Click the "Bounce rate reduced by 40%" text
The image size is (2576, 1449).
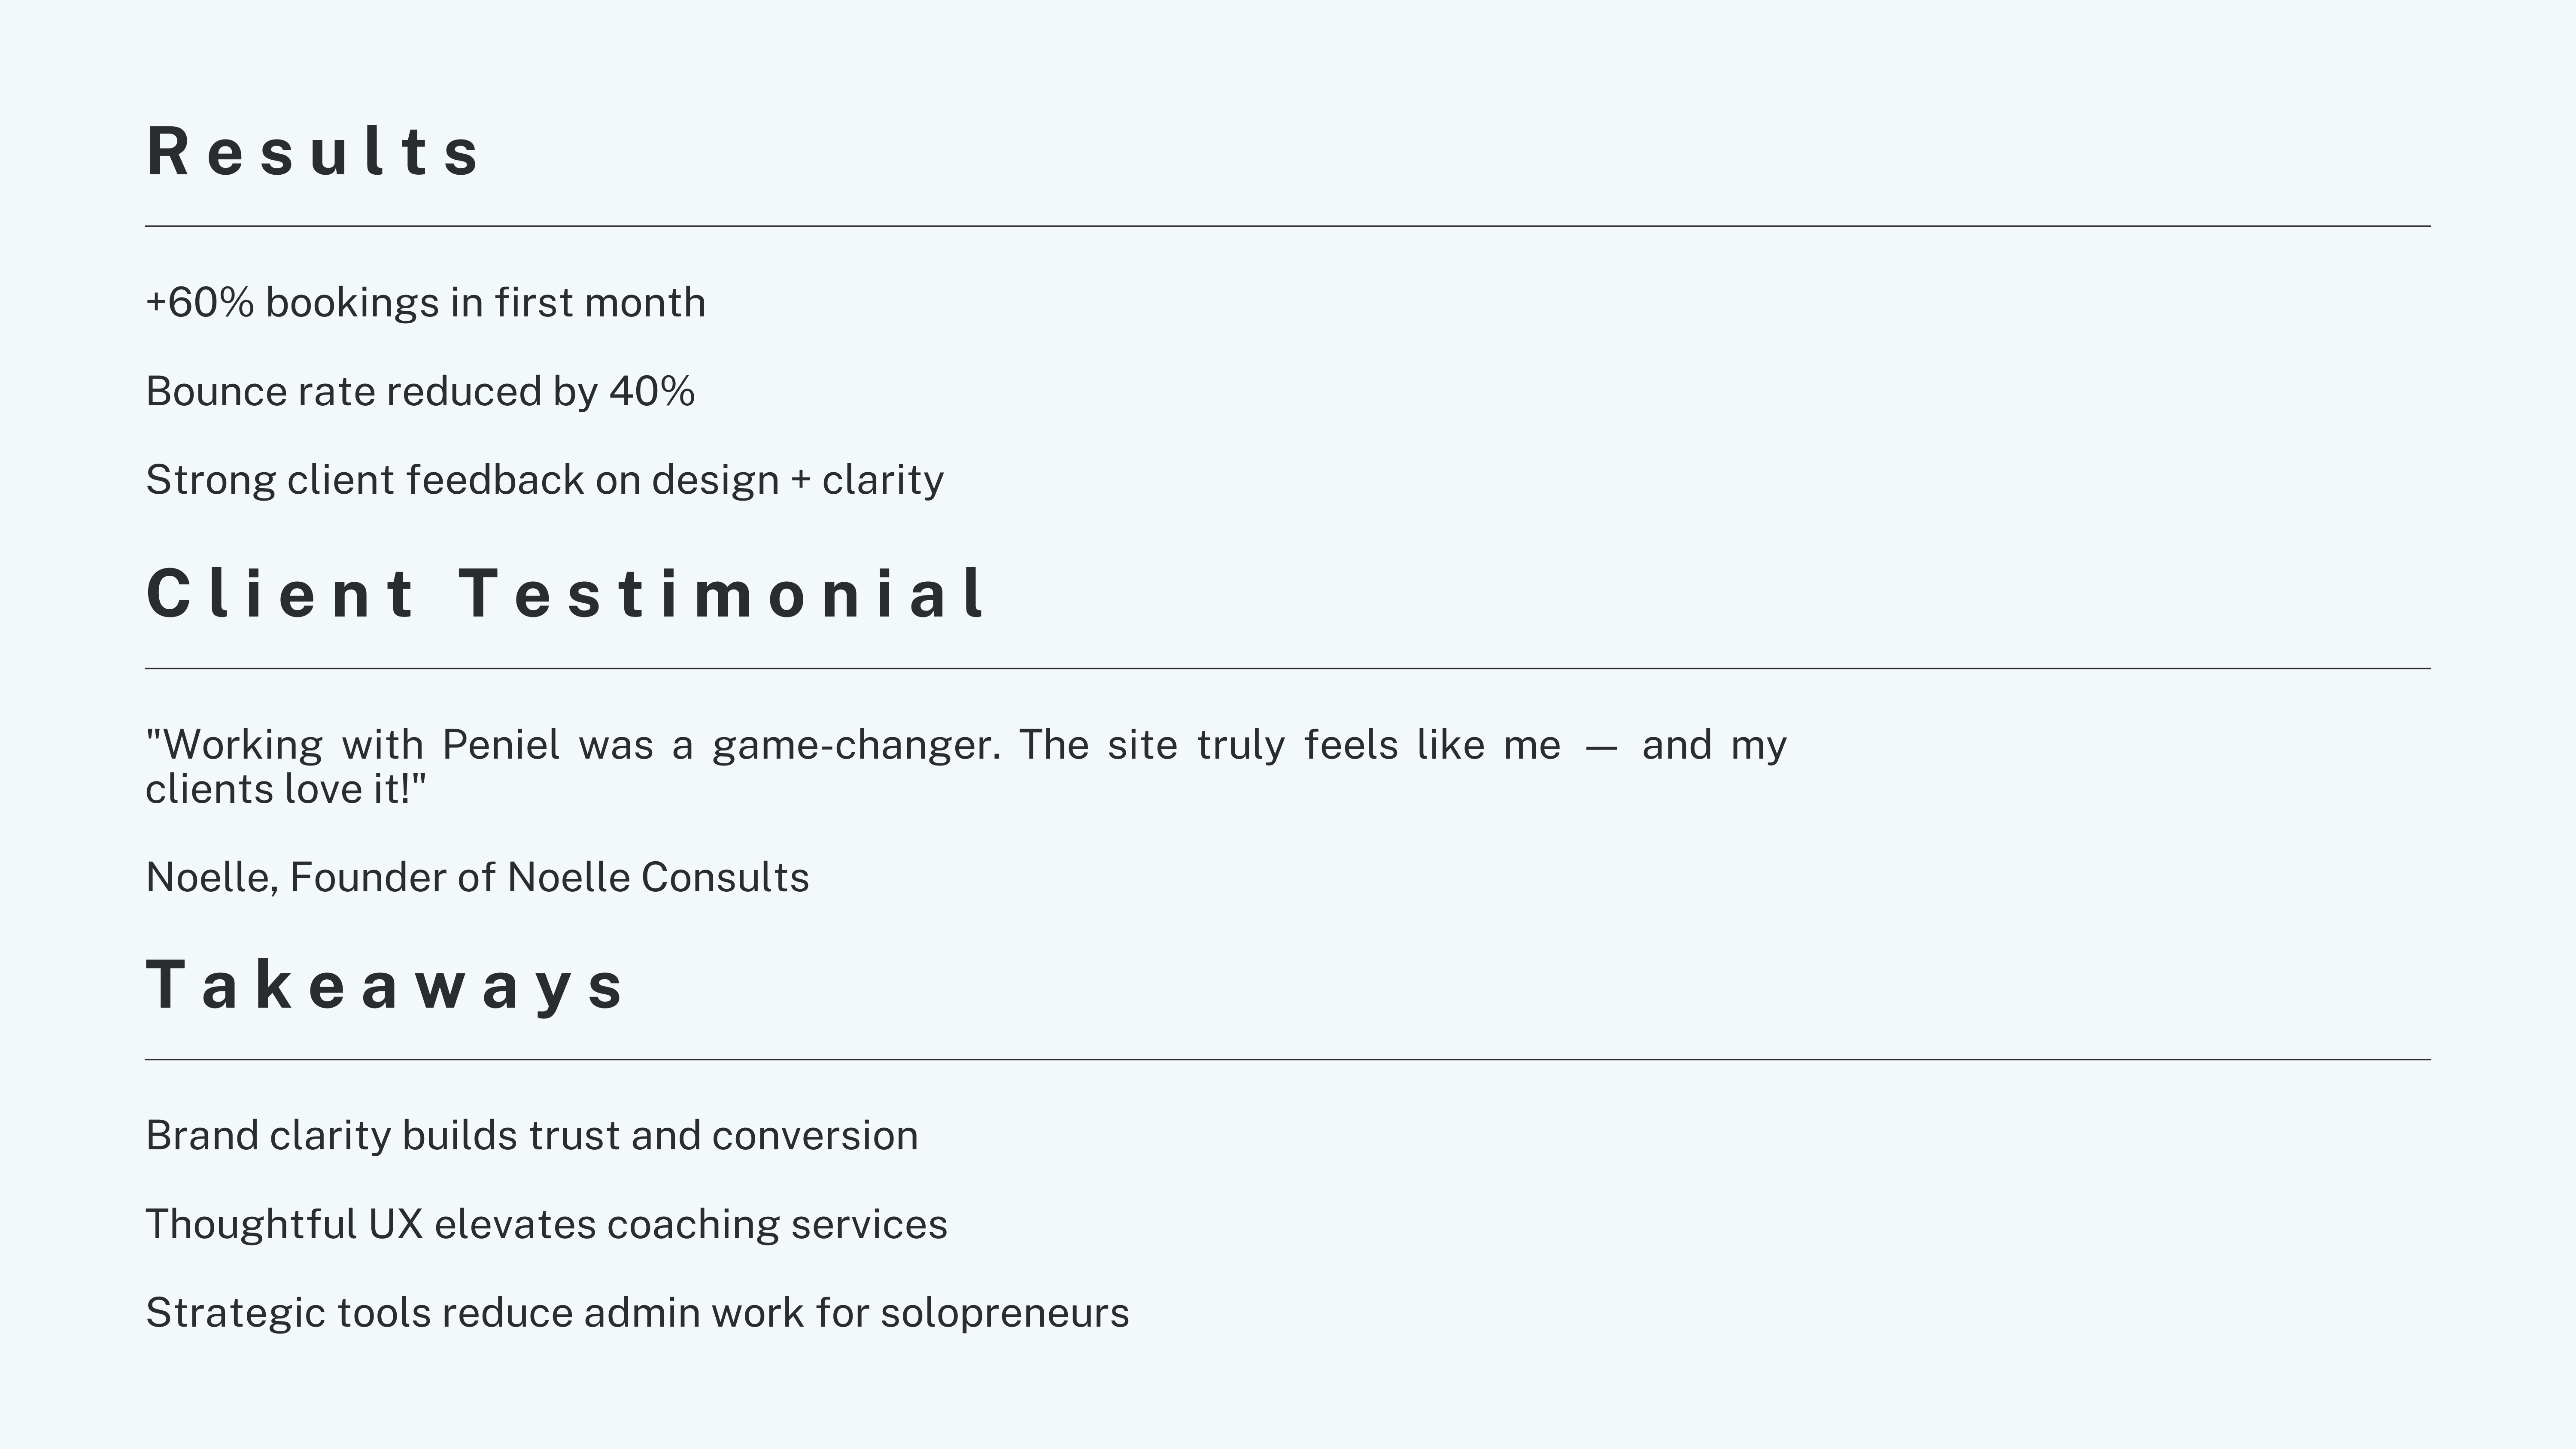click(x=420, y=392)
